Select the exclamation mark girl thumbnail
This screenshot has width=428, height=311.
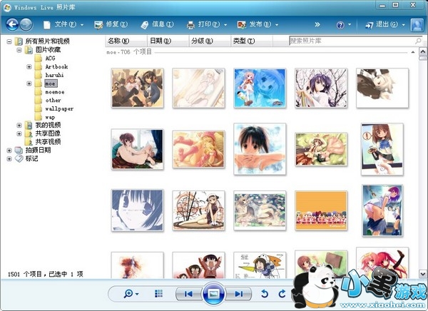pos(382,149)
